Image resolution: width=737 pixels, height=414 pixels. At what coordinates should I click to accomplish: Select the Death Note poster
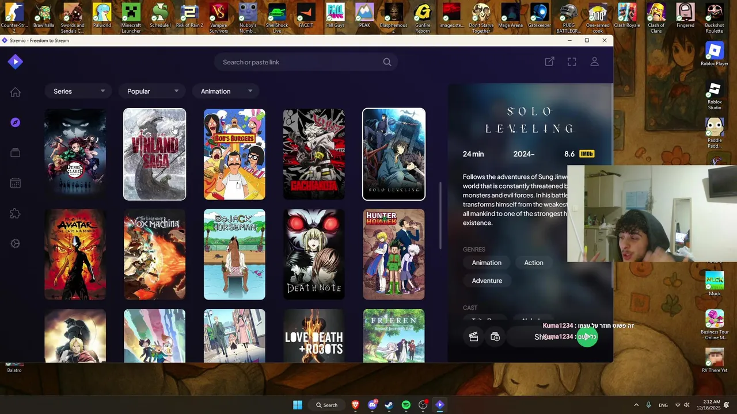click(x=314, y=254)
